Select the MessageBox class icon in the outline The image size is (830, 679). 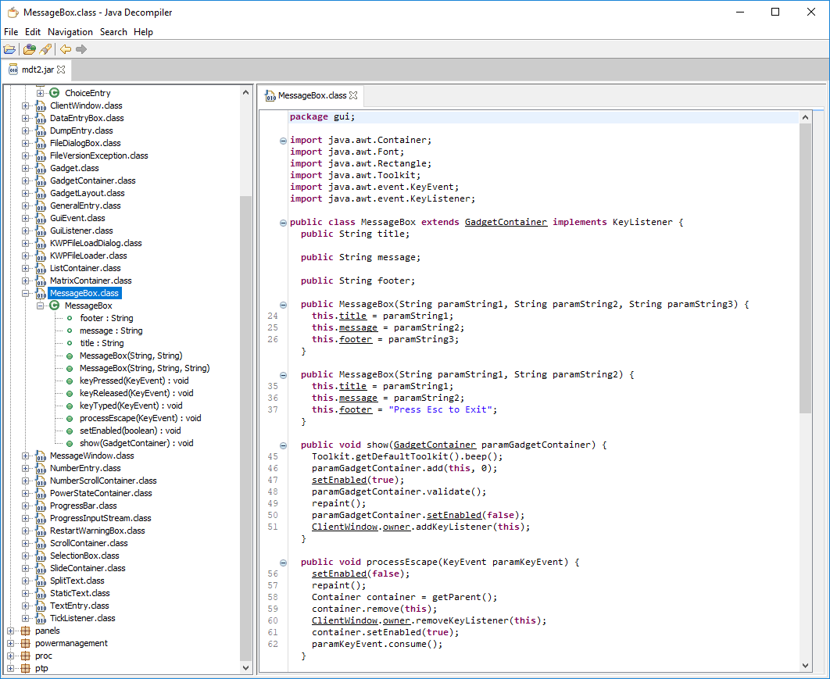point(52,306)
